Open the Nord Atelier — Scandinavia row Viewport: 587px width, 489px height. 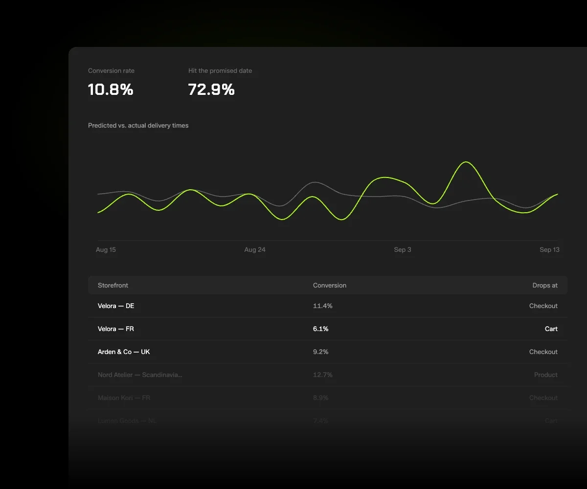[328, 375]
